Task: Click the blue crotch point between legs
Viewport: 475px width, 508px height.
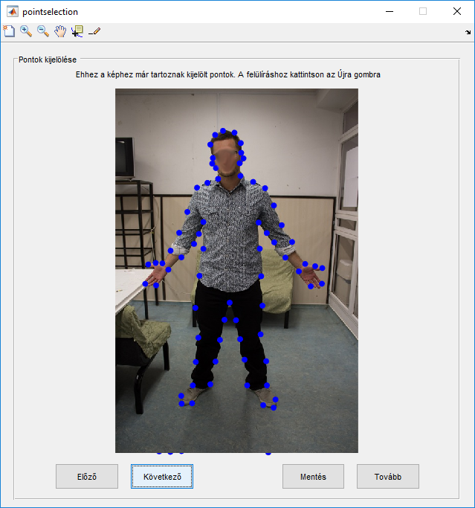Action: point(230,303)
